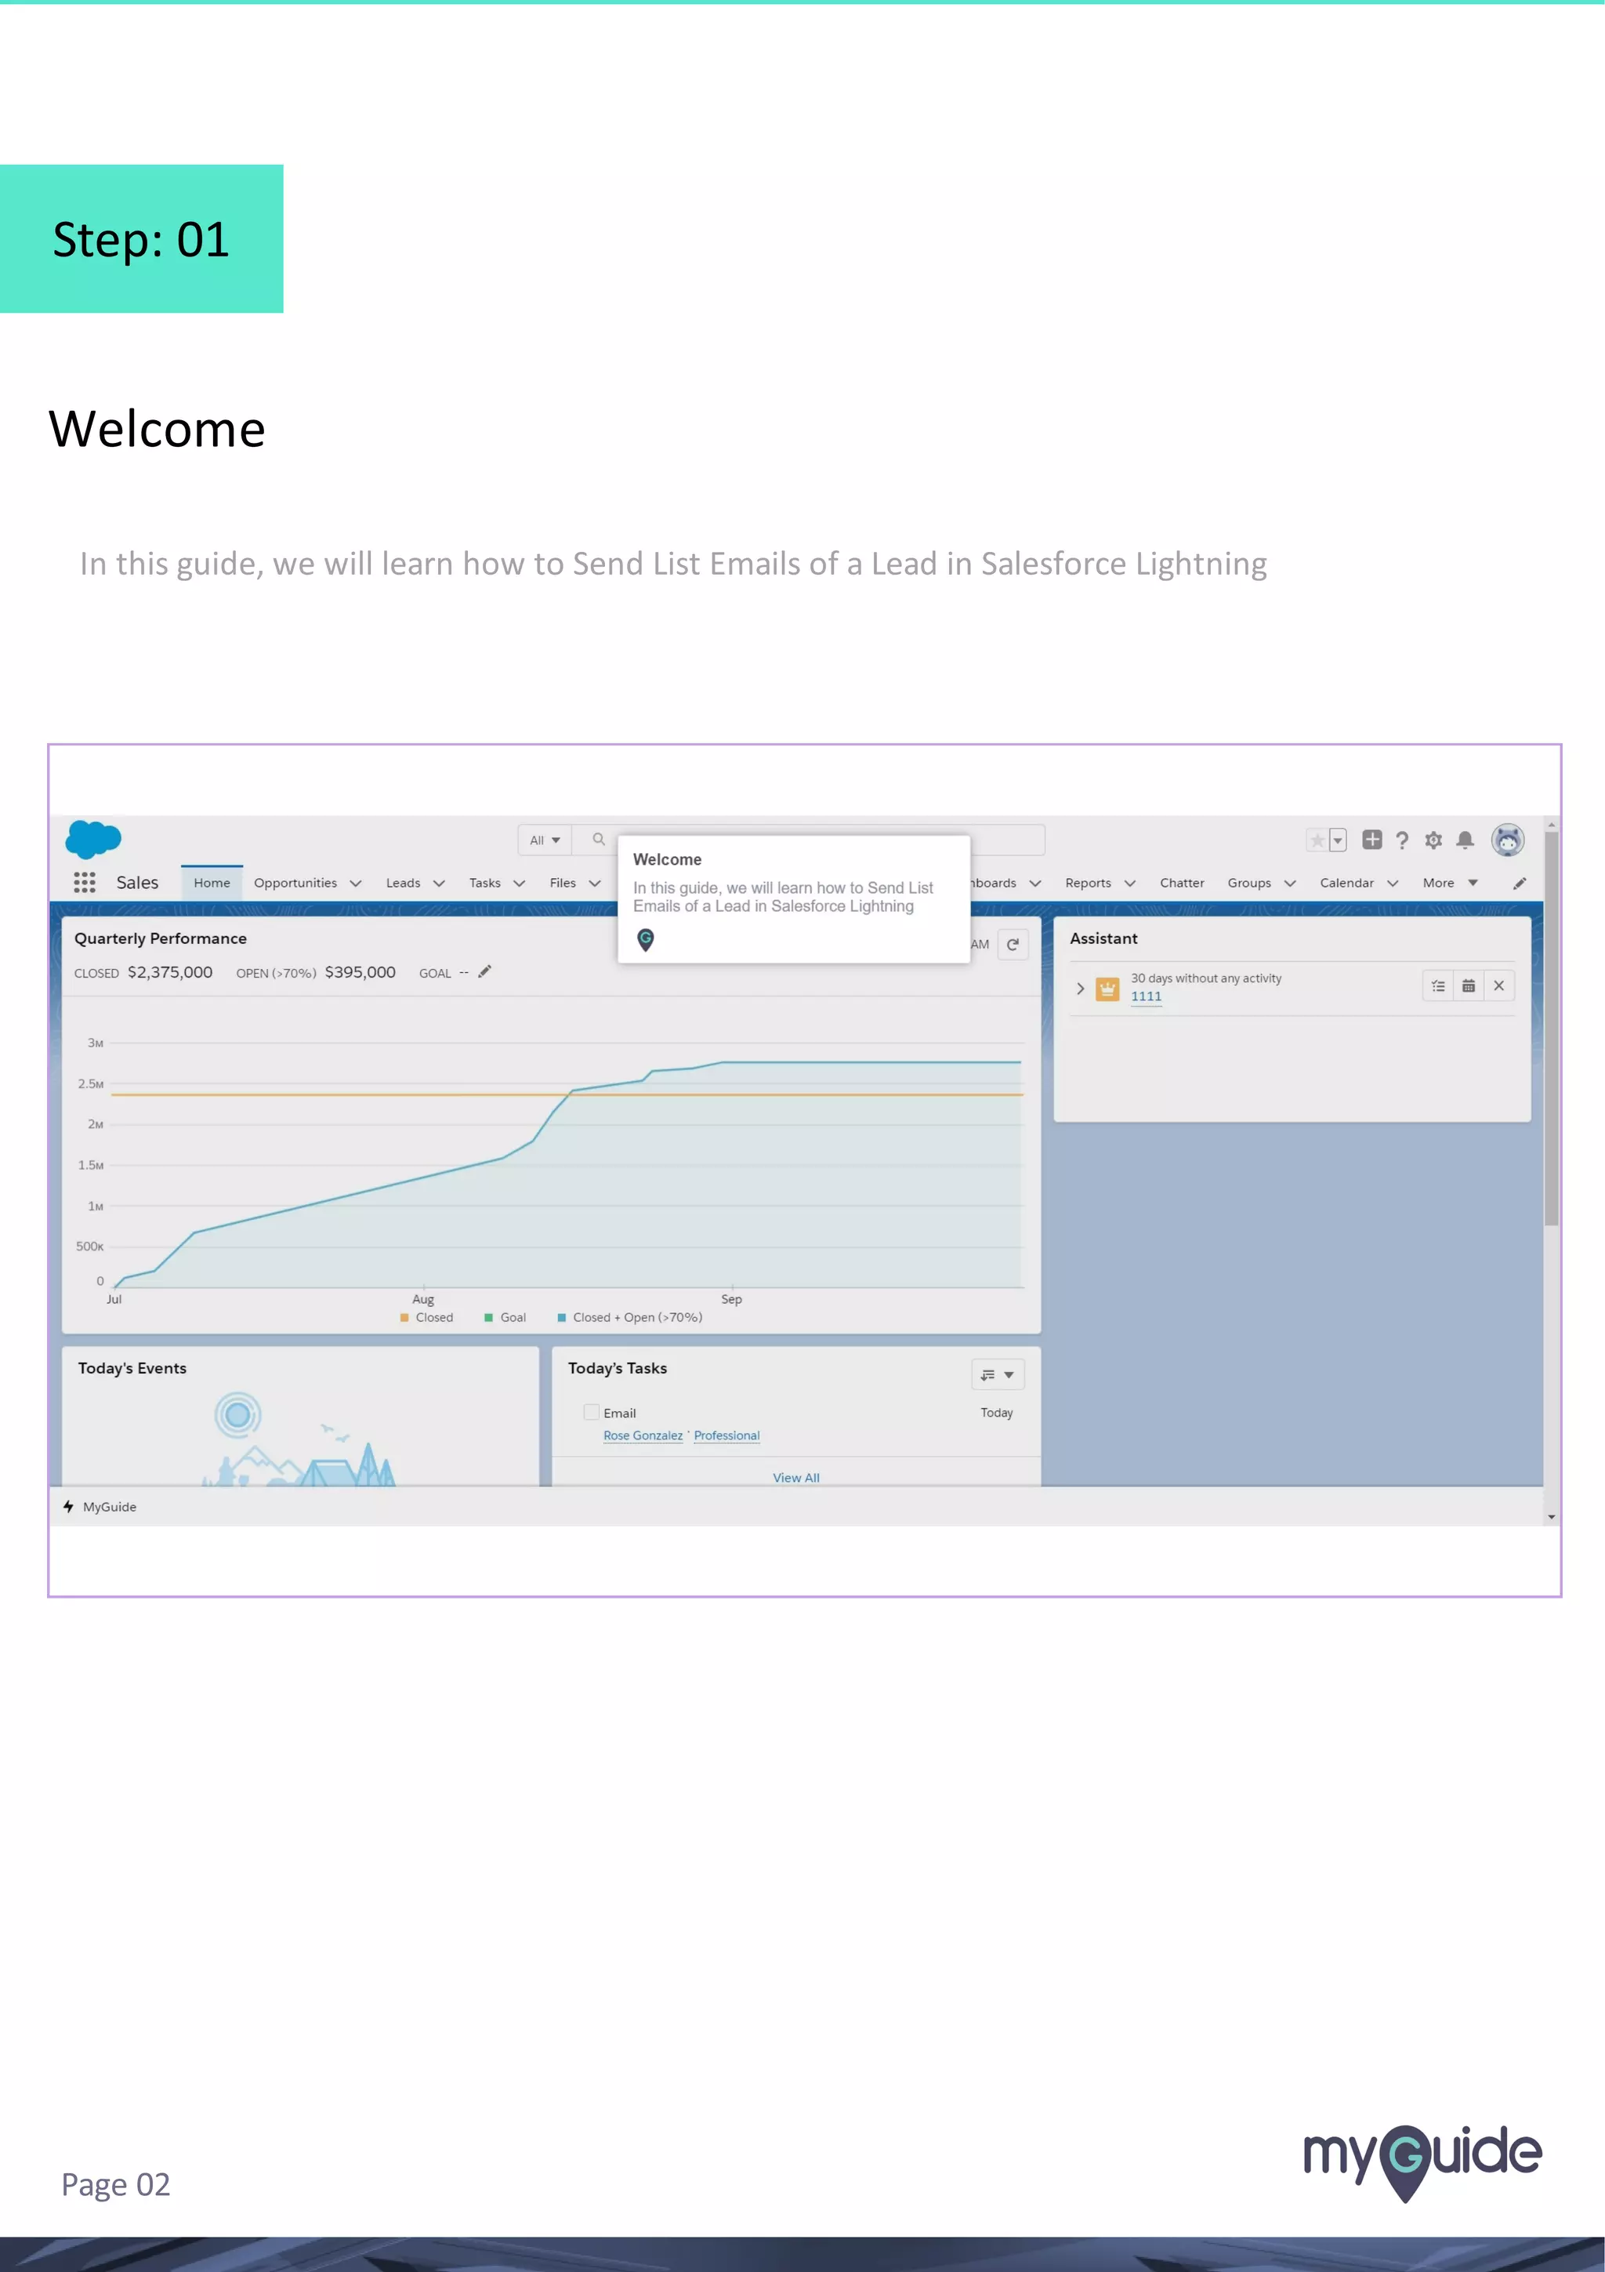Expand the Reports tab chevron

tap(1129, 884)
